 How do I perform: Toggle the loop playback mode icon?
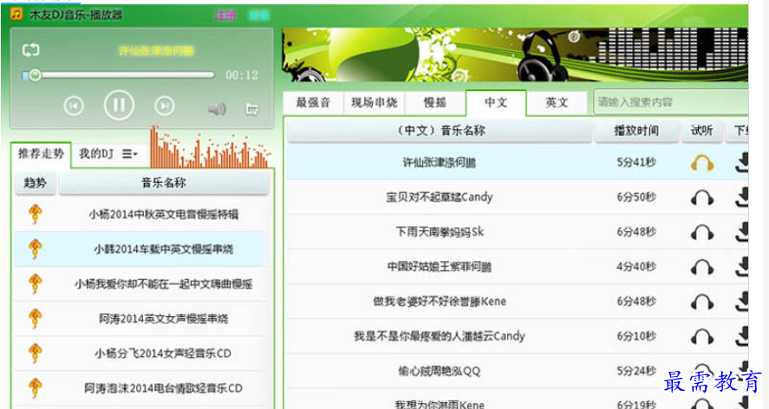click(x=30, y=50)
